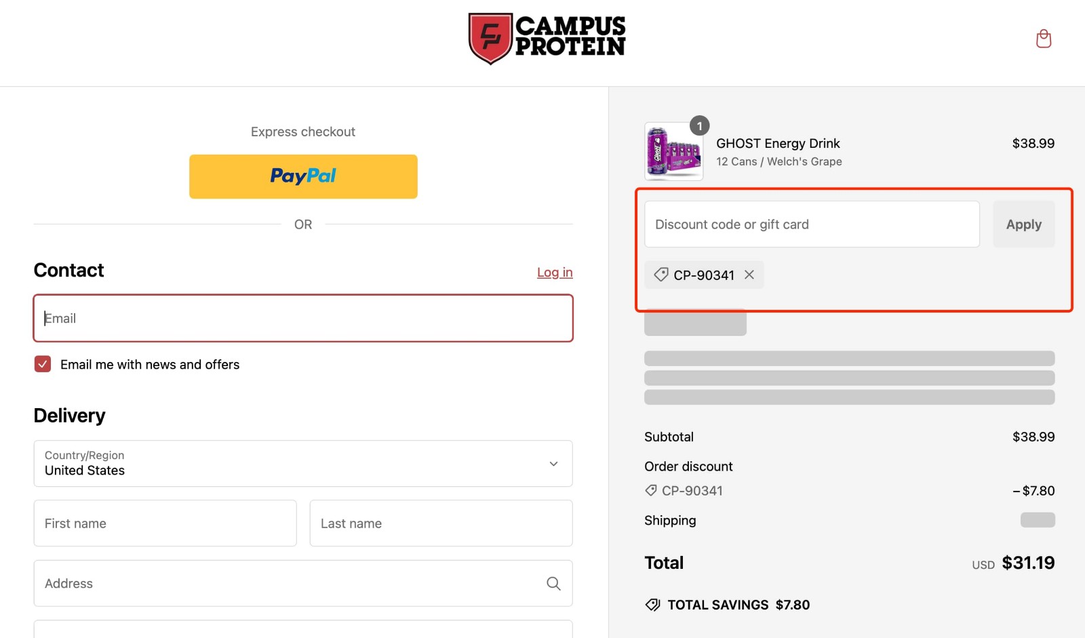Open the shopping cart
Screen dimensions: 1085x638
[1044, 39]
